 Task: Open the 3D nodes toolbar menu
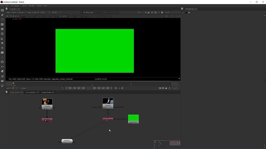pos(2,53)
